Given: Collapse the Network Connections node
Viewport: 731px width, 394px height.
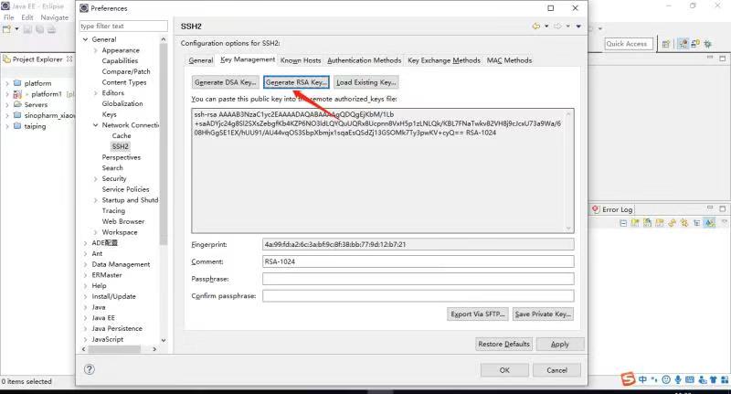Looking at the screenshot, I should (x=96, y=125).
